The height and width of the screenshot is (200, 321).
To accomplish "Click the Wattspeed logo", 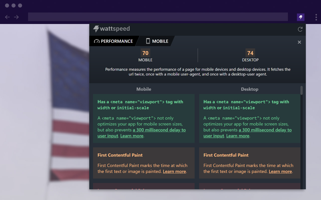I will 112,29.
